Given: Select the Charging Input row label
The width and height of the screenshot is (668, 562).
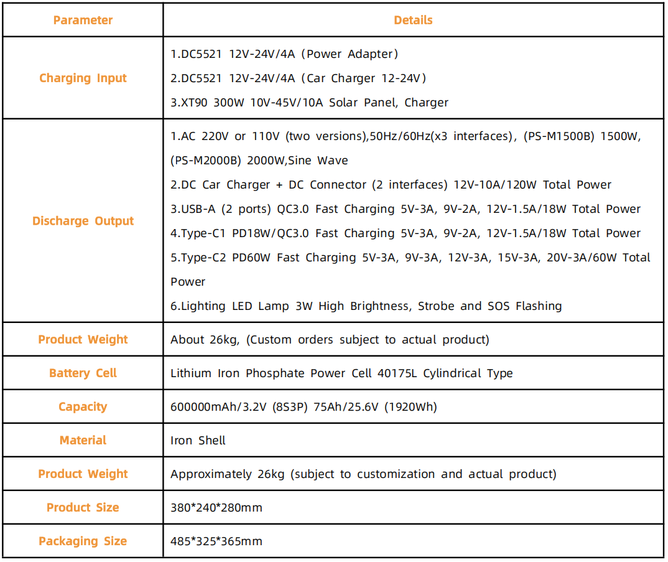Looking at the screenshot, I should pos(83,78).
